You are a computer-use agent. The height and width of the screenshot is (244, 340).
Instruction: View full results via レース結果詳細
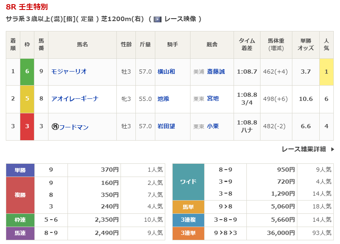[x=304, y=149]
